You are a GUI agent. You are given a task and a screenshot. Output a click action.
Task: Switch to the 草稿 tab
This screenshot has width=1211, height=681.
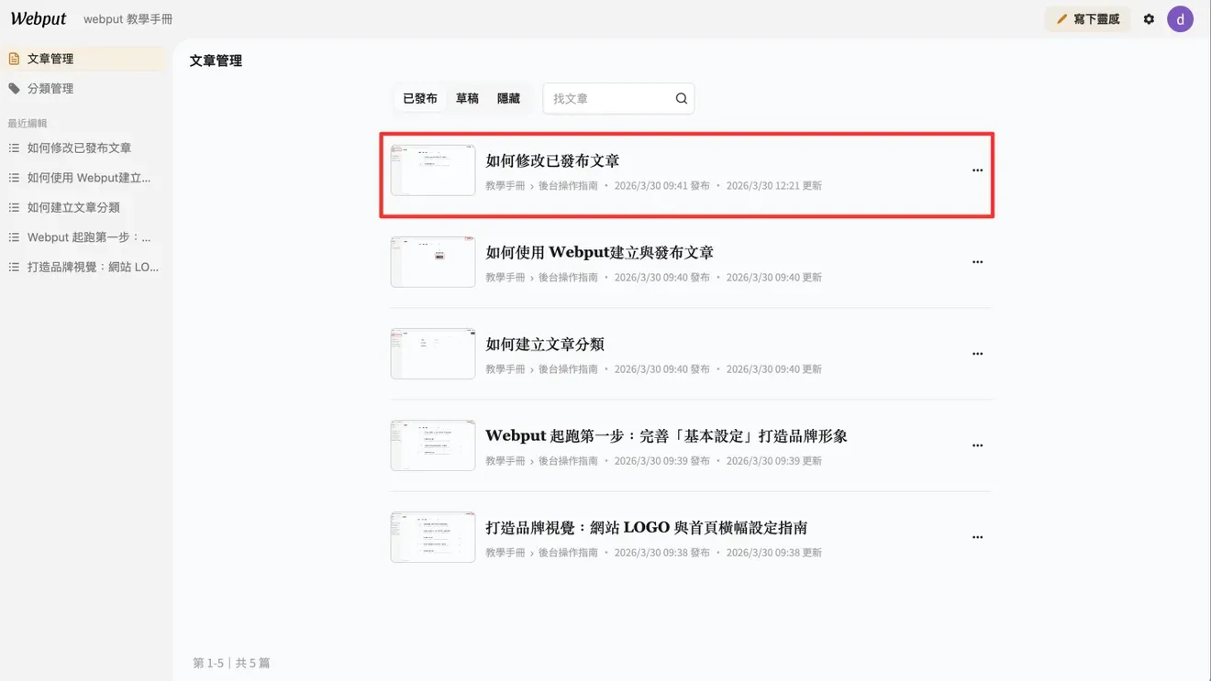coord(468,99)
